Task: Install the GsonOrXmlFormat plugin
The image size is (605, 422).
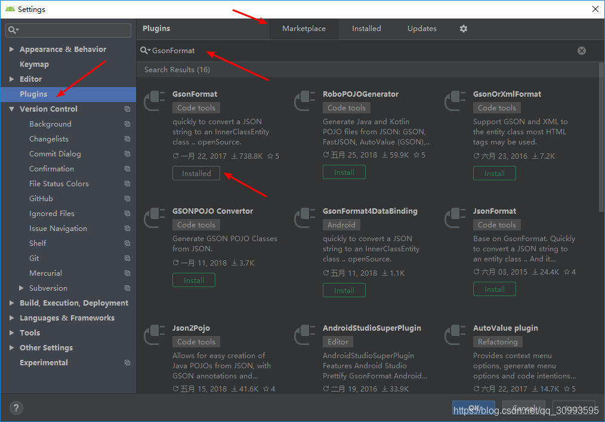Action: (494, 173)
